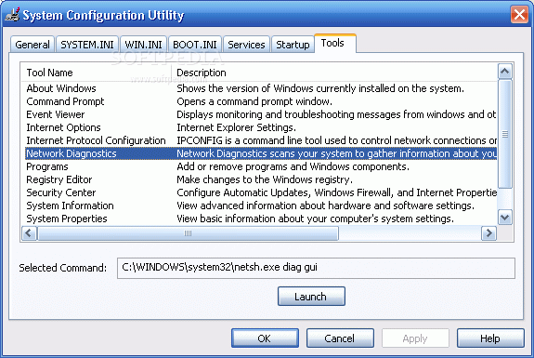Screen dimensions: 534x358
Task: Click the 'Internet Explorer Settings.' description
Action: (236, 127)
